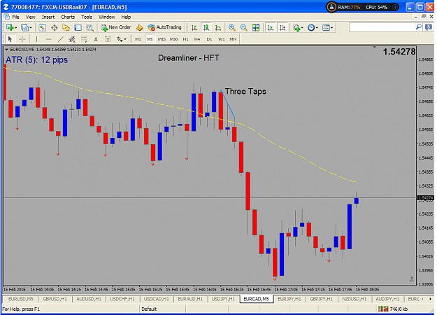Switch to the EURUSD,M5 chart tab

coord(20,299)
